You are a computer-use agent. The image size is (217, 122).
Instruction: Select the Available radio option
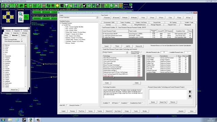coord(109,103)
